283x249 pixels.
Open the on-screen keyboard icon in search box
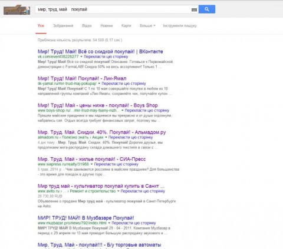(194, 10)
